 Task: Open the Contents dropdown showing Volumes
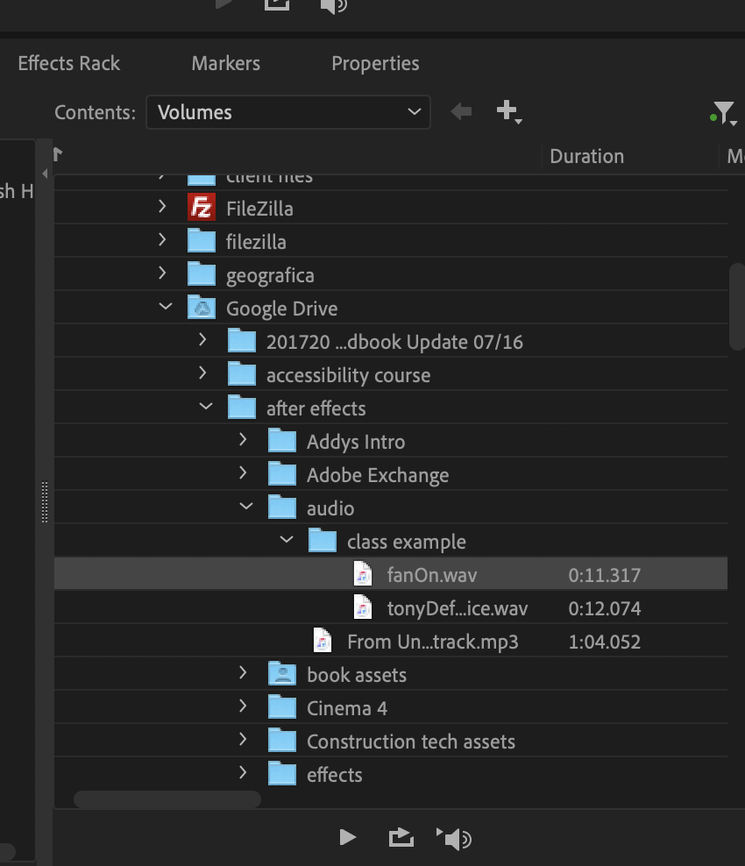click(x=288, y=111)
